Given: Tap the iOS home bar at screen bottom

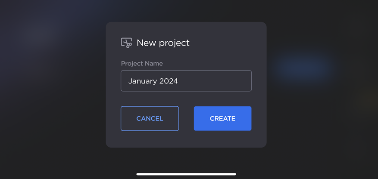Looking at the screenshot, I should 186,174.
